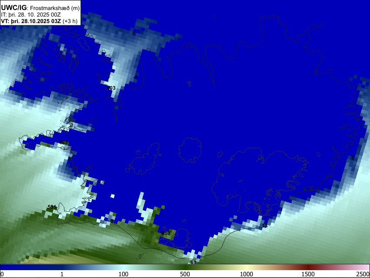Click the map value '9'
Image resolution: width=370 pixels, height=278 pixels.
[112, 221]
